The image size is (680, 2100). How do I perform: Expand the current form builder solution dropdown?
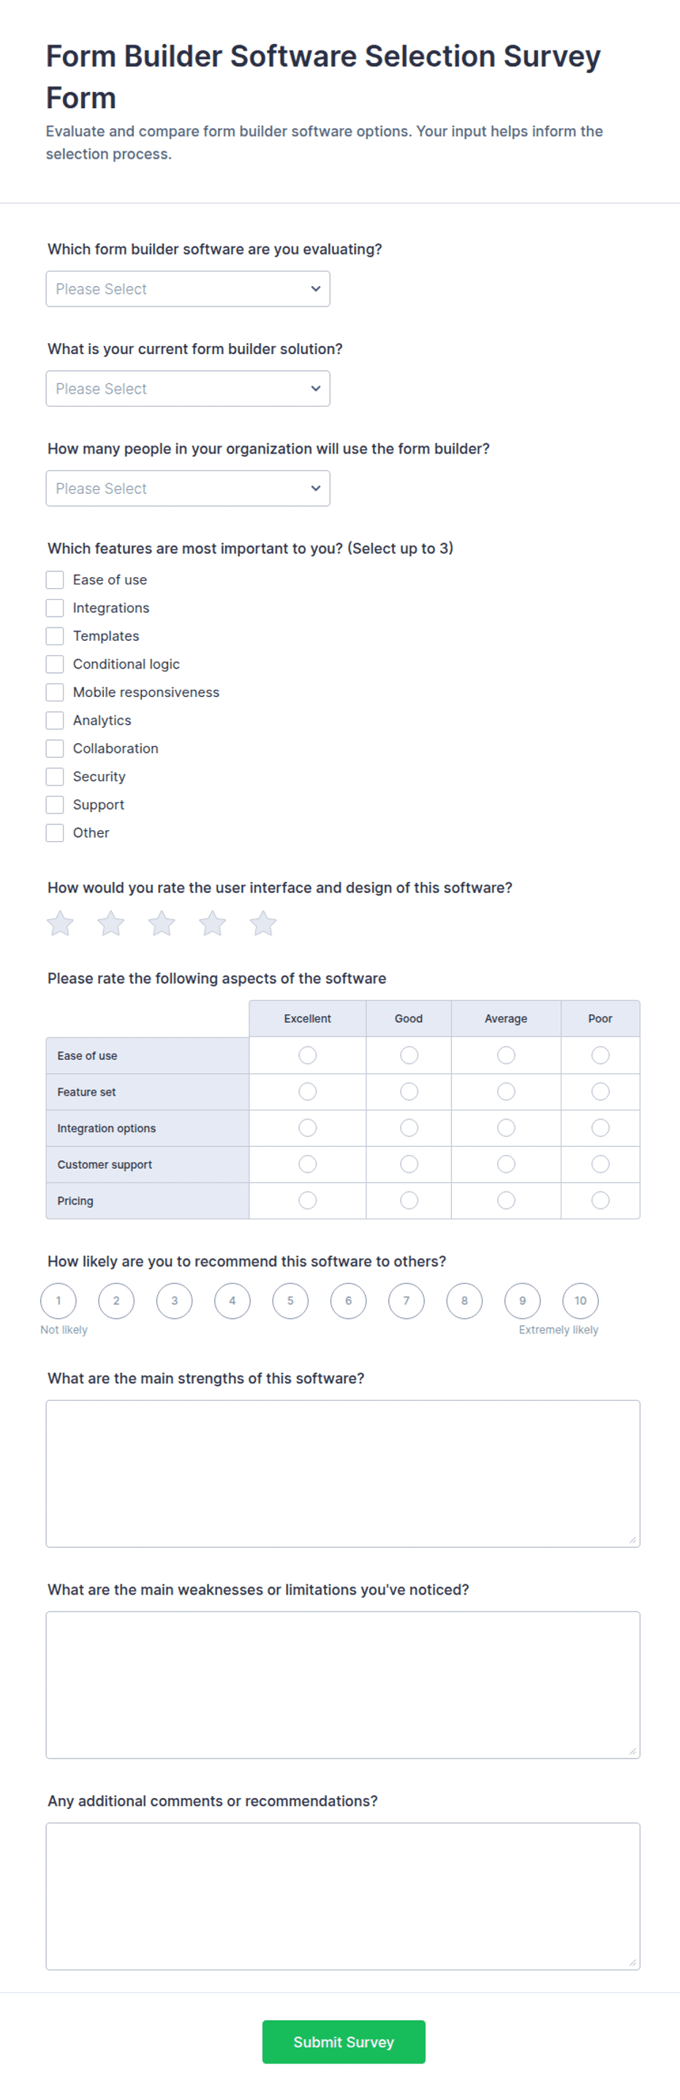tap(187, 389)
